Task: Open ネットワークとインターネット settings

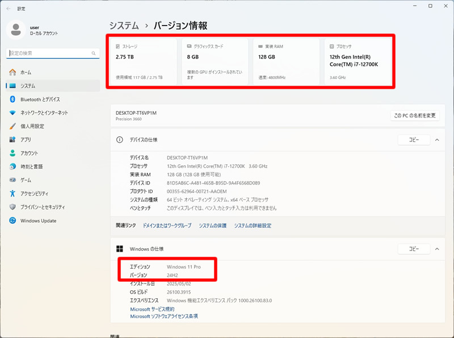Action: pos(53,113)
